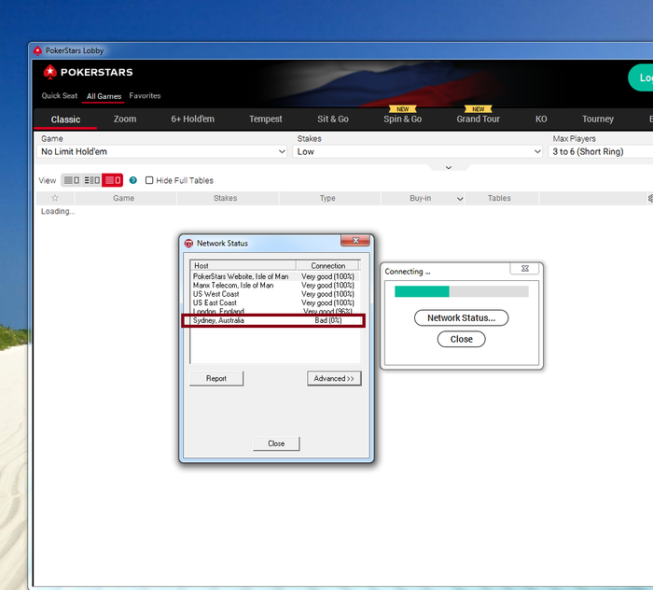This screenshot has width=653, height=590.
Task: Open the Quick Seat section
Action: point(60,96)
